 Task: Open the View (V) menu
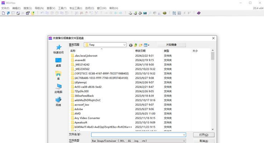click(x=51, y=8)
